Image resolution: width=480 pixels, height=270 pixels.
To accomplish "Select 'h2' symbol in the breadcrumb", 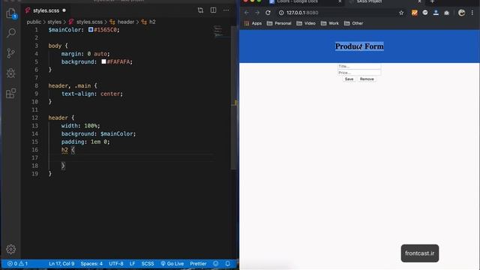I will pos(152,22).
